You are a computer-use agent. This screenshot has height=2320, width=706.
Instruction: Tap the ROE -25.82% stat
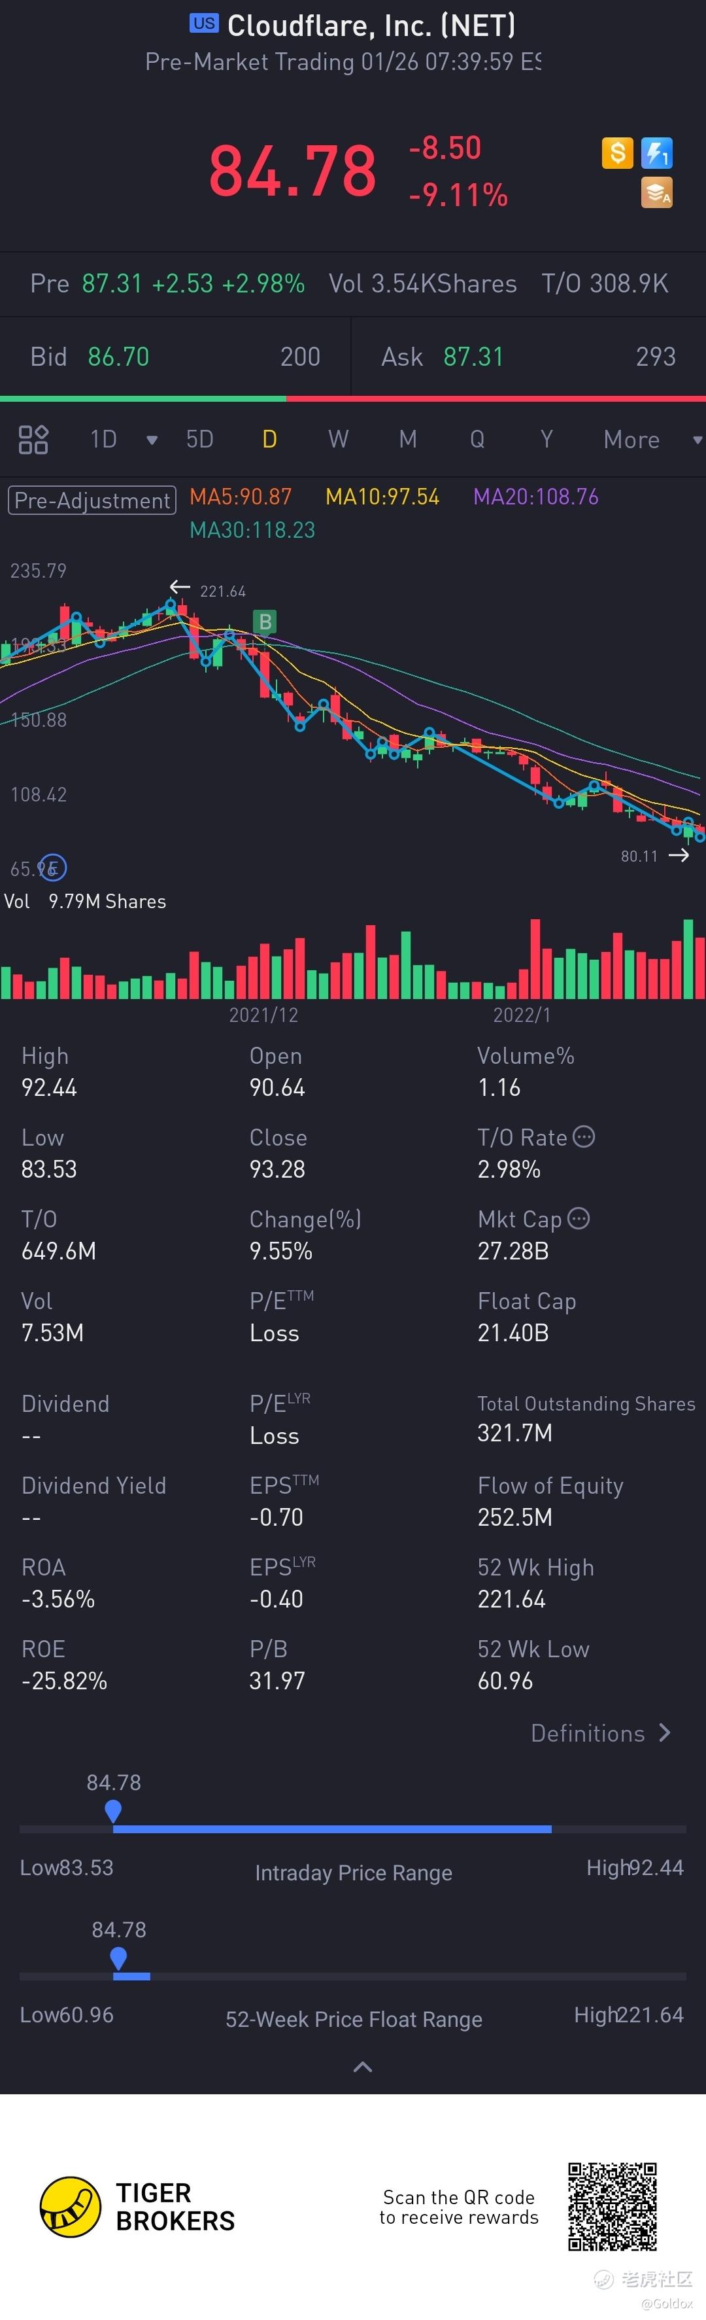tap(64, 1665)
